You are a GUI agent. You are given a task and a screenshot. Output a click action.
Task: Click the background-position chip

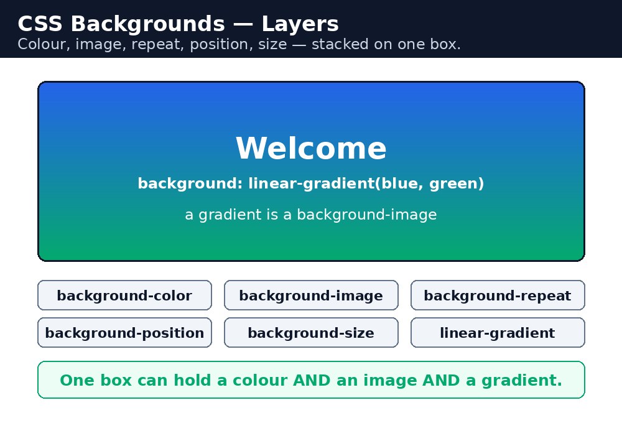point(124,333)
